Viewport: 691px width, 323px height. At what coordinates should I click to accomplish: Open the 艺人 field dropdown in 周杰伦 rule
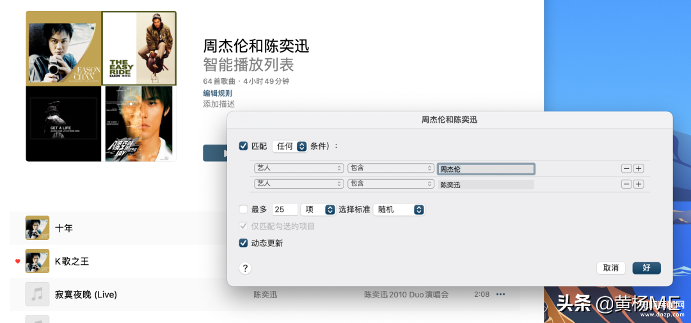coord(299,168)
